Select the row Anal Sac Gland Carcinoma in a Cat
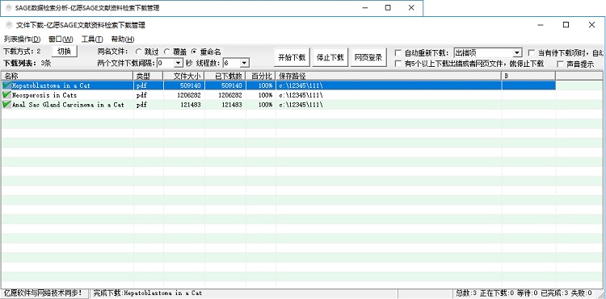The width and height of the screenshot is (606, 299). pos(278,105)
